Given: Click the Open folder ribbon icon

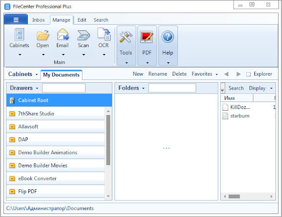Looking at the screenshot, I should (43, 35).
